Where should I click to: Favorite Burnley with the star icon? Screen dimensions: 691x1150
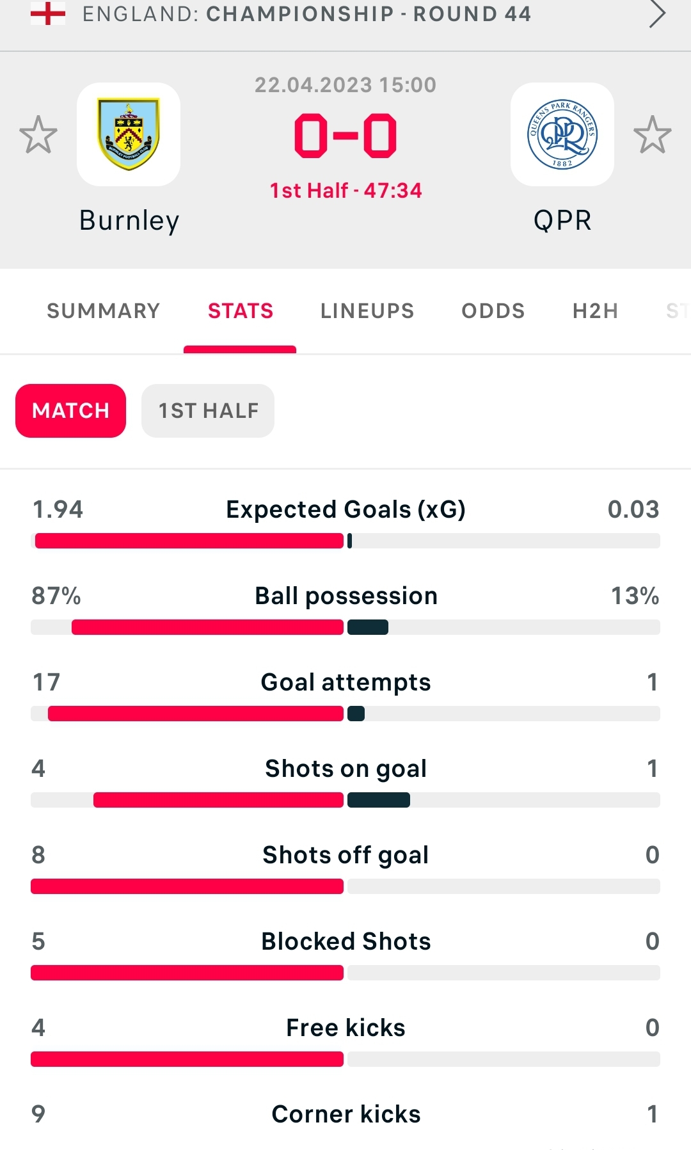pos(38,134)
